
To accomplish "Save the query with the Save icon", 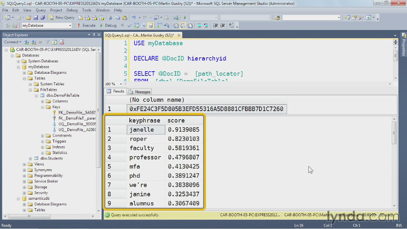I will 36,18.
